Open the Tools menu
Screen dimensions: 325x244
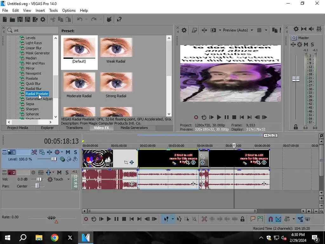point(53,10)
